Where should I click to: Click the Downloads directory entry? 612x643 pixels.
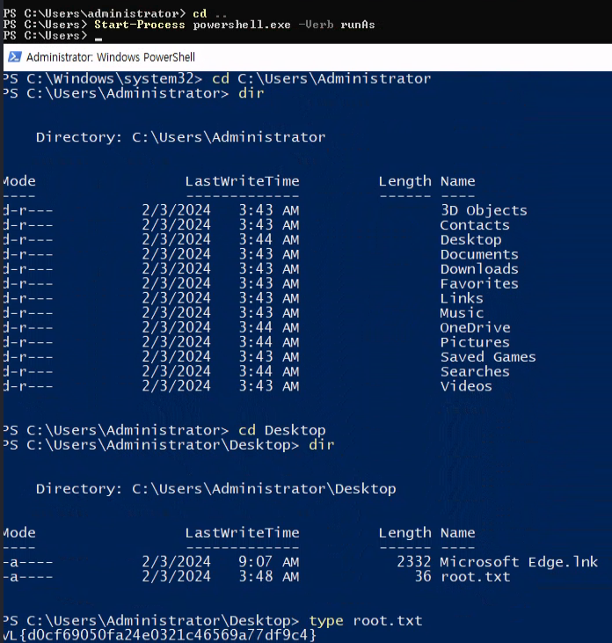point(479,269)
